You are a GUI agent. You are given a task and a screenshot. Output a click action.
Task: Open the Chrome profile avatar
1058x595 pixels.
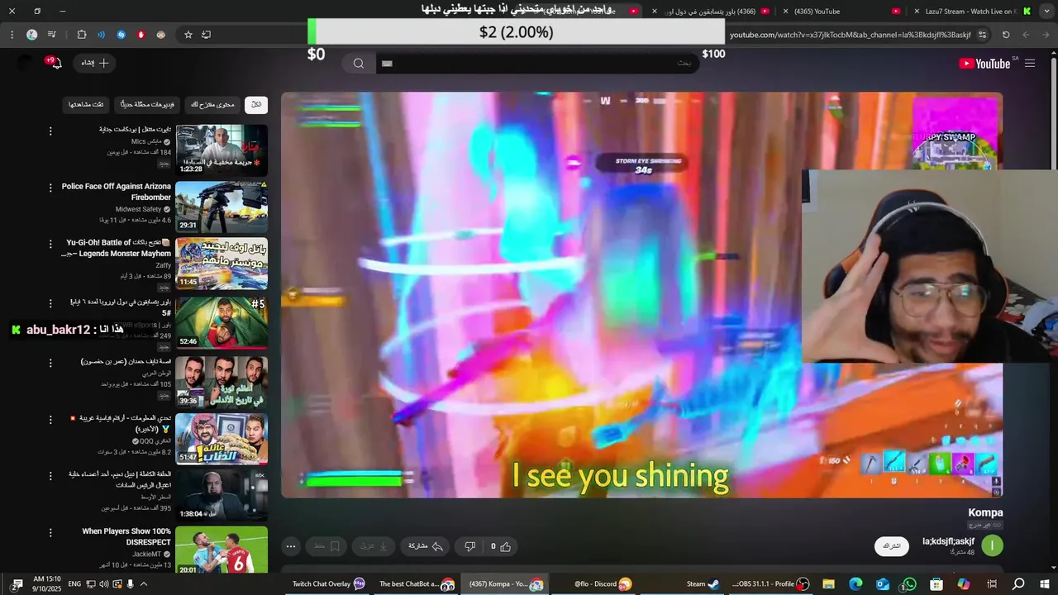pyautogui.click(x=31, y=35)
